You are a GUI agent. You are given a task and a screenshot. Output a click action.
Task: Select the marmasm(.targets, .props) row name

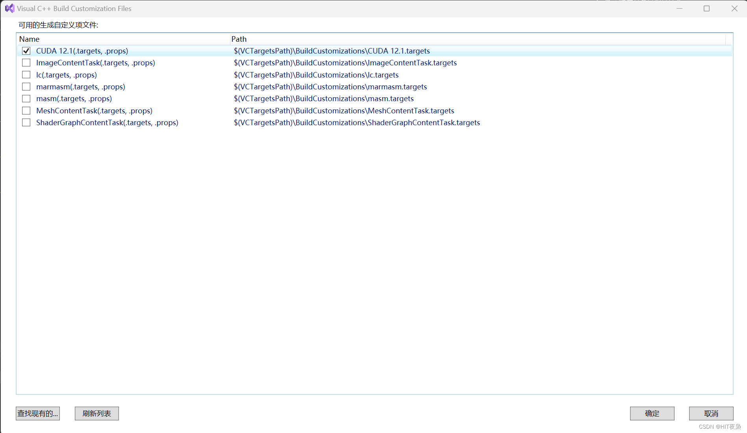[81, 87]
